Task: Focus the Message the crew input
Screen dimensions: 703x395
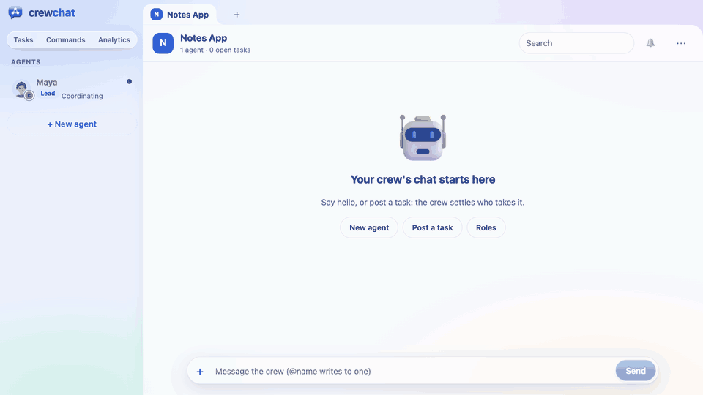Action: [412, 372]
